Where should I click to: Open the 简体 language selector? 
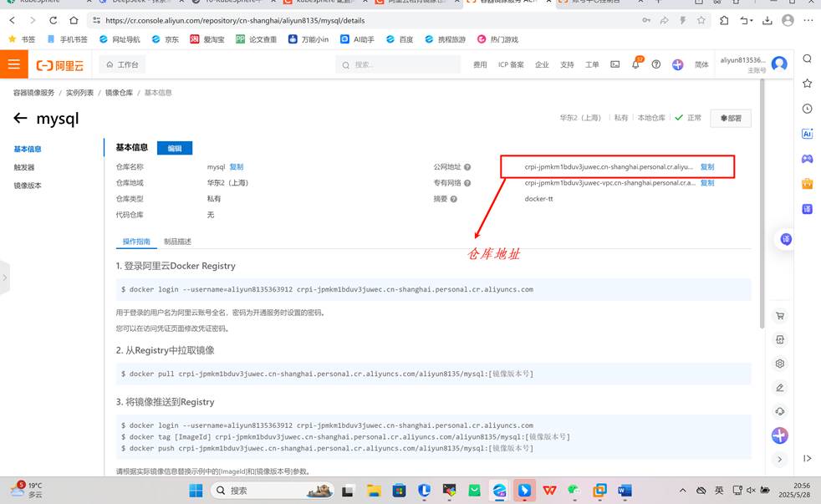coord(701,65)
